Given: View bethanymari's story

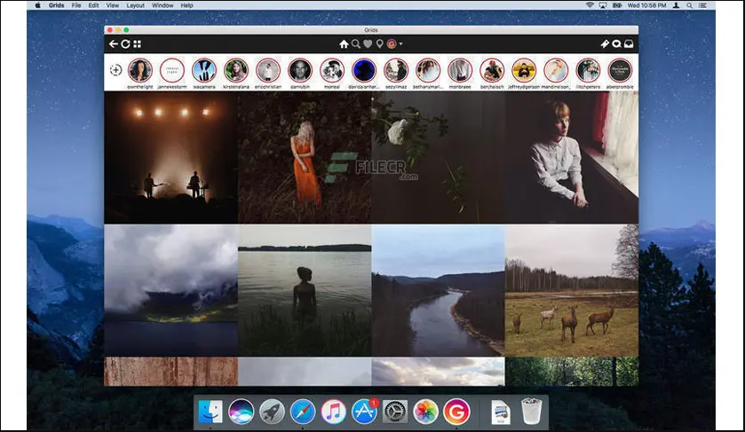Looking at the screenshot, I should pos(428,70).
